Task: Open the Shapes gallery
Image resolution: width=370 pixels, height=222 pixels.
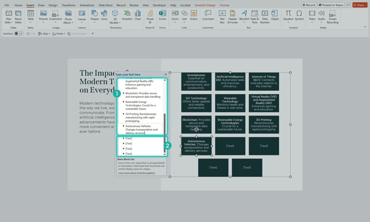Action: 94,17
